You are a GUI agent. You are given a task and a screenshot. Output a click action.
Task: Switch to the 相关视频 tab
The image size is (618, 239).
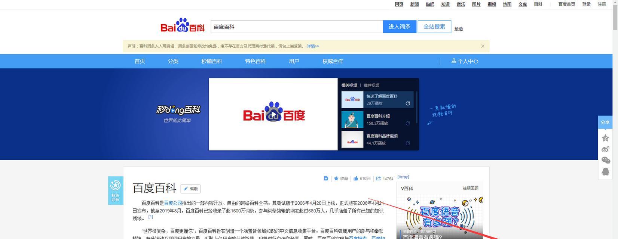[349, 85]
